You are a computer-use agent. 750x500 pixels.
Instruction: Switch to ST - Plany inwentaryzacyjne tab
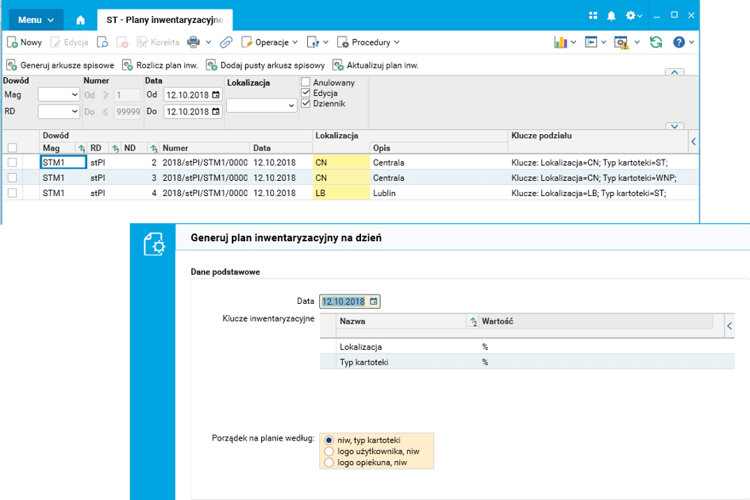[x=164, y=20]
